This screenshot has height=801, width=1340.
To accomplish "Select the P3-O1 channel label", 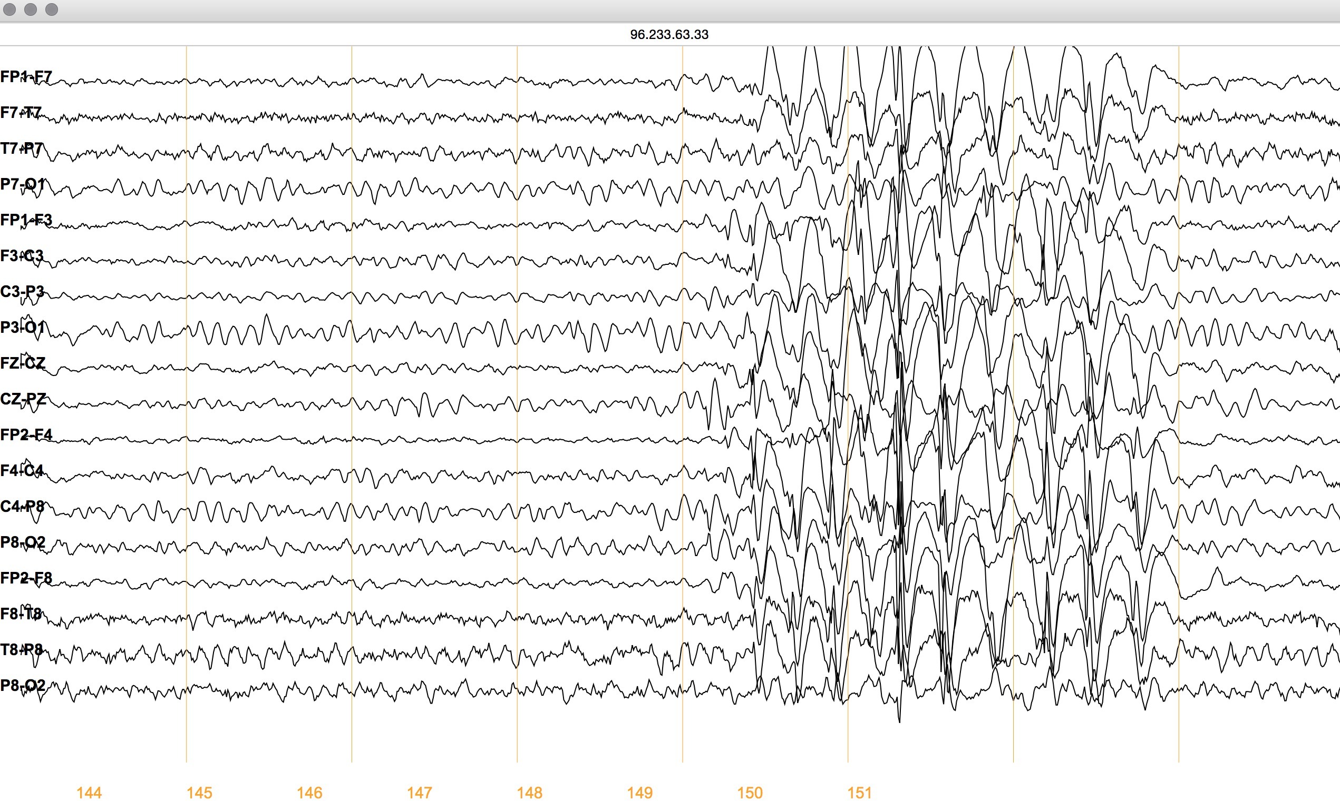I will point(23,327).
